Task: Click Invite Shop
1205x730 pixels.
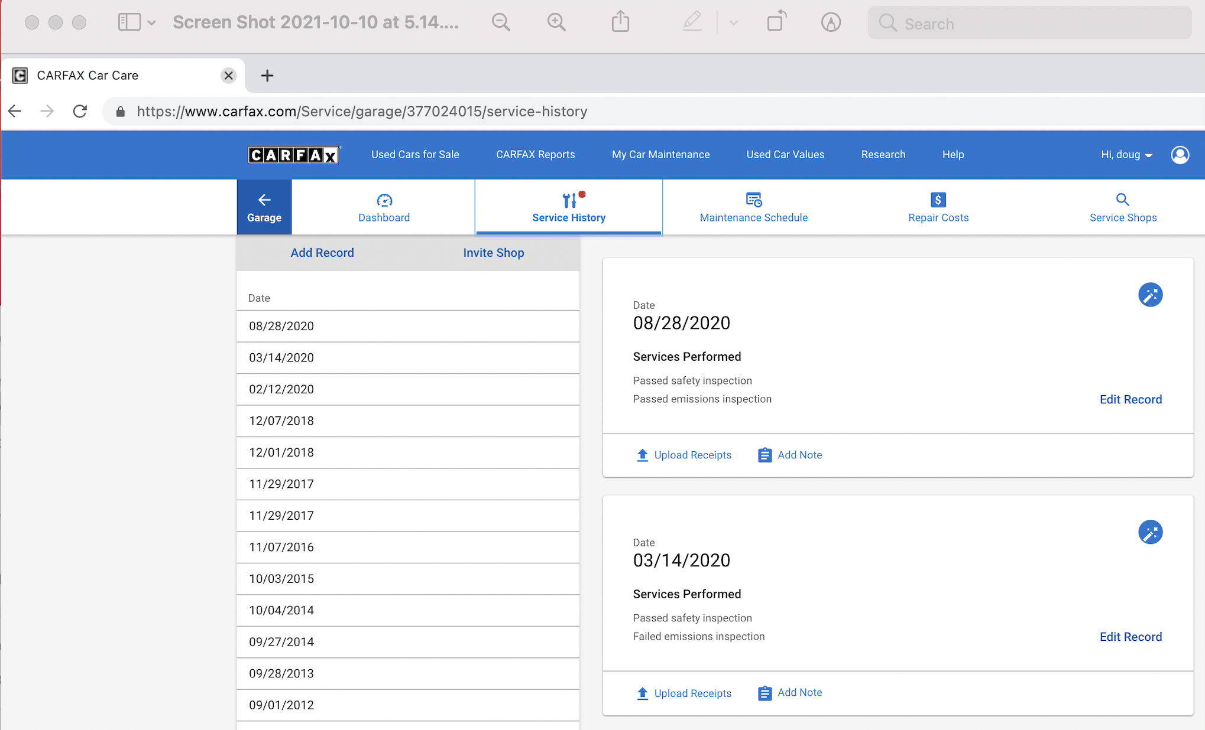Action: coord(494,253)
